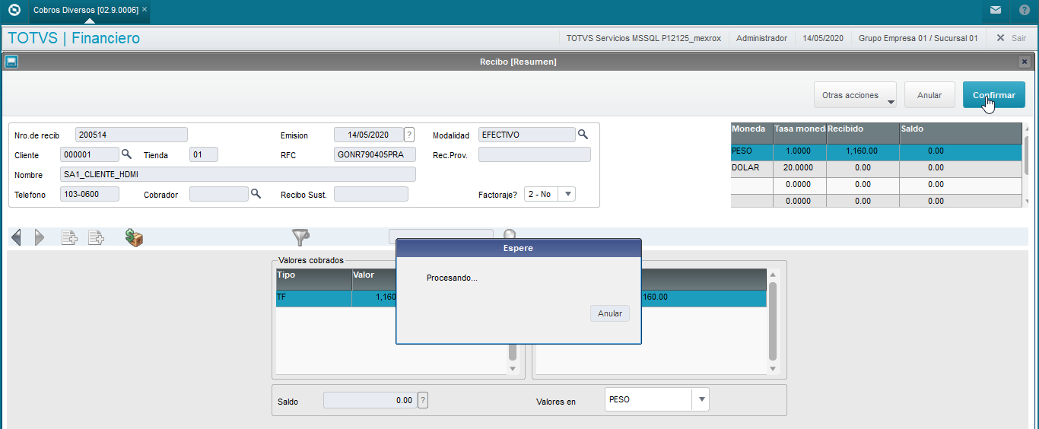Image resolution: width=1039 pixels, height=429 pixels.
Task: Click Anular in the Espere dialog
Action: tap(610, 313)
